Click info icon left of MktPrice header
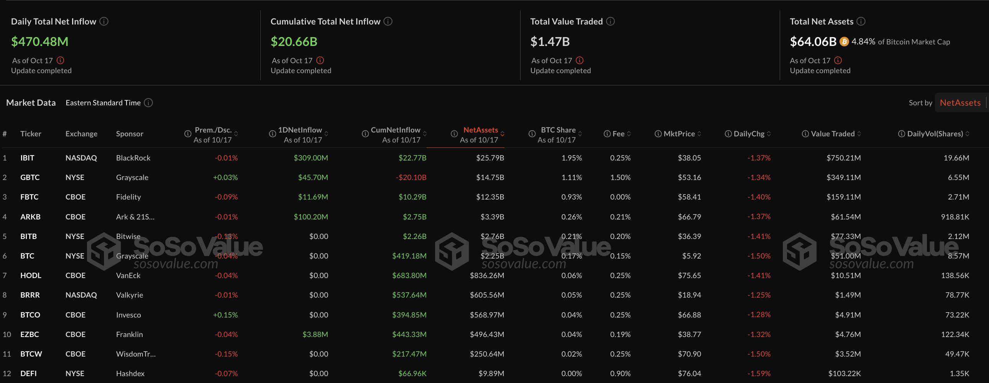 (x=658, y=134)
